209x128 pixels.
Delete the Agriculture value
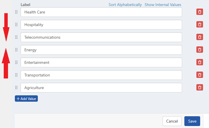point(200,88)
